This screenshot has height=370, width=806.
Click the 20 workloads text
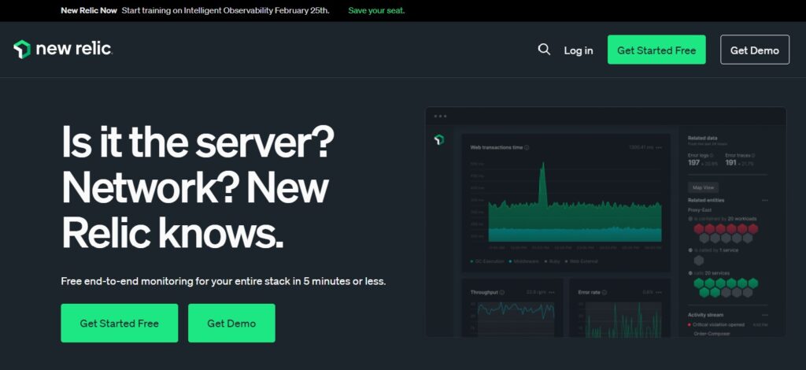tap(742, 218)
